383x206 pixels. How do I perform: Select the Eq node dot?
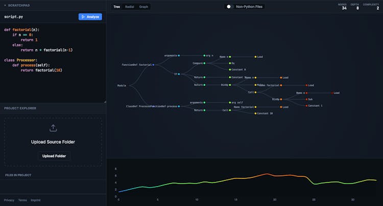230,63
